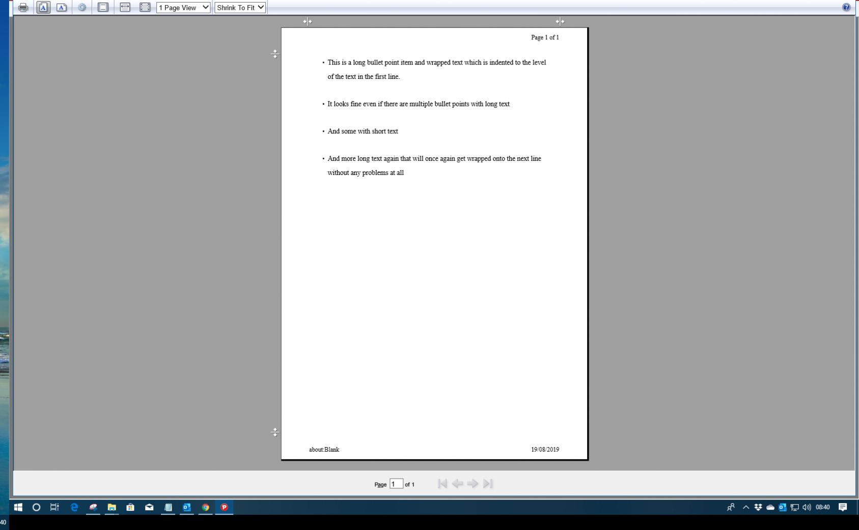Open File Explorer from the taskbar

pyautogui.click(x=112, y=507)
